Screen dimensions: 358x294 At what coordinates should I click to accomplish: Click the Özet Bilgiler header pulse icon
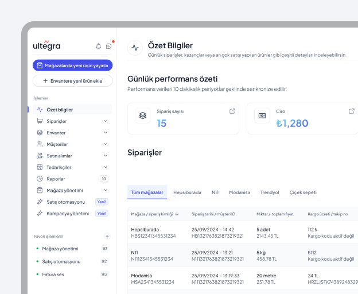(x=135, y=48)
